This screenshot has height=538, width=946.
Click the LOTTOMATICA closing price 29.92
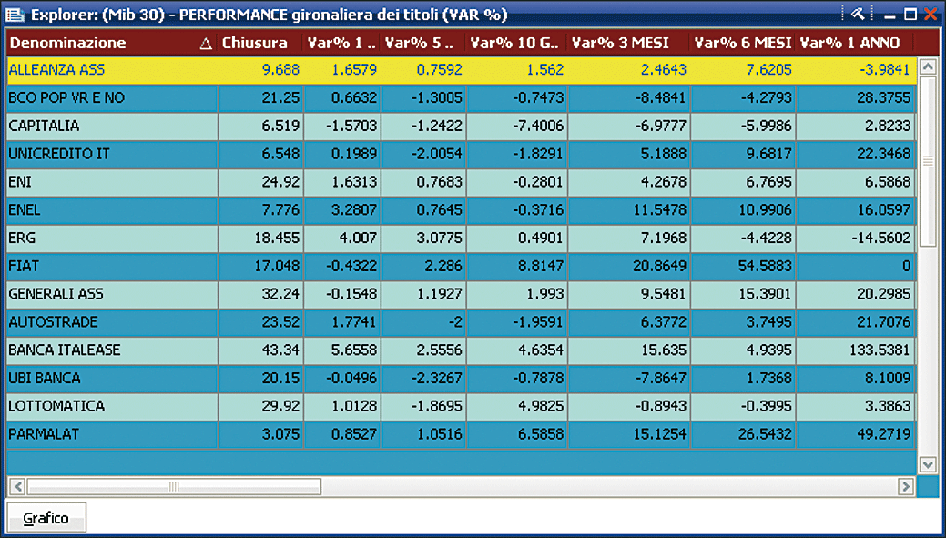point(281,407)
